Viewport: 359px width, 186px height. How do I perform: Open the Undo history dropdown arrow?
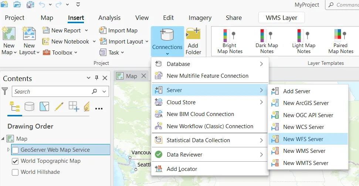point(50,4)
